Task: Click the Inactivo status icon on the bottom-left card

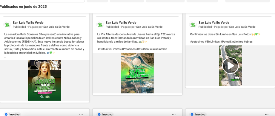Action: [6, 115]
